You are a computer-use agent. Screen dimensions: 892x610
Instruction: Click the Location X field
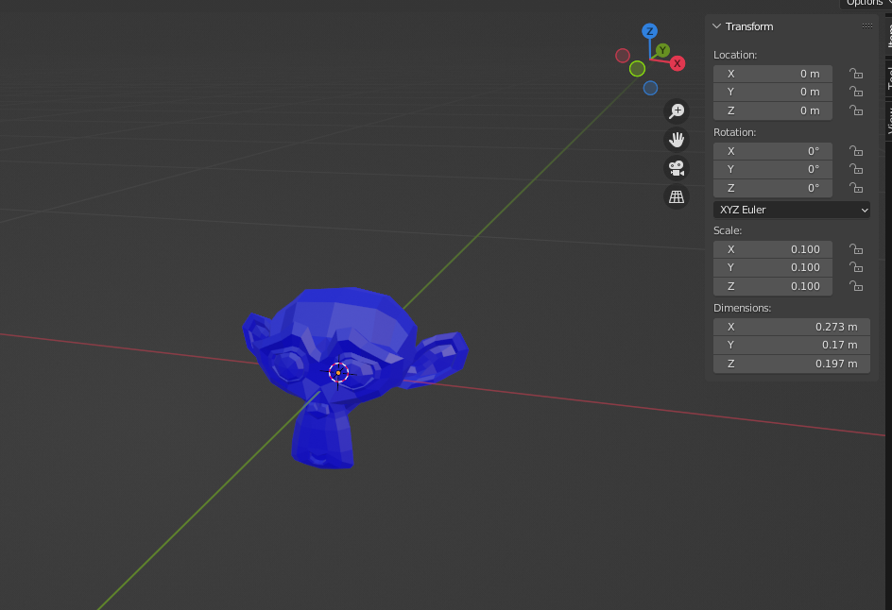[x=773, y=74]
